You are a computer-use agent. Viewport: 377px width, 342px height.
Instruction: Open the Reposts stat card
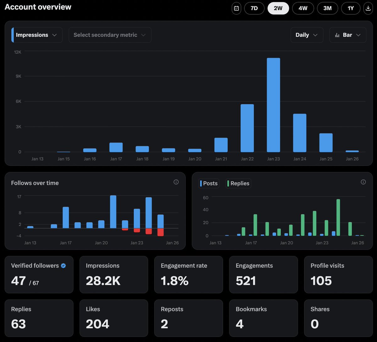click(x=188, y=318)
